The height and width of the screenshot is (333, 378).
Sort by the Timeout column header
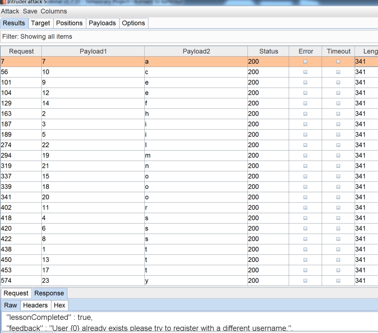[x=339, y=51]
